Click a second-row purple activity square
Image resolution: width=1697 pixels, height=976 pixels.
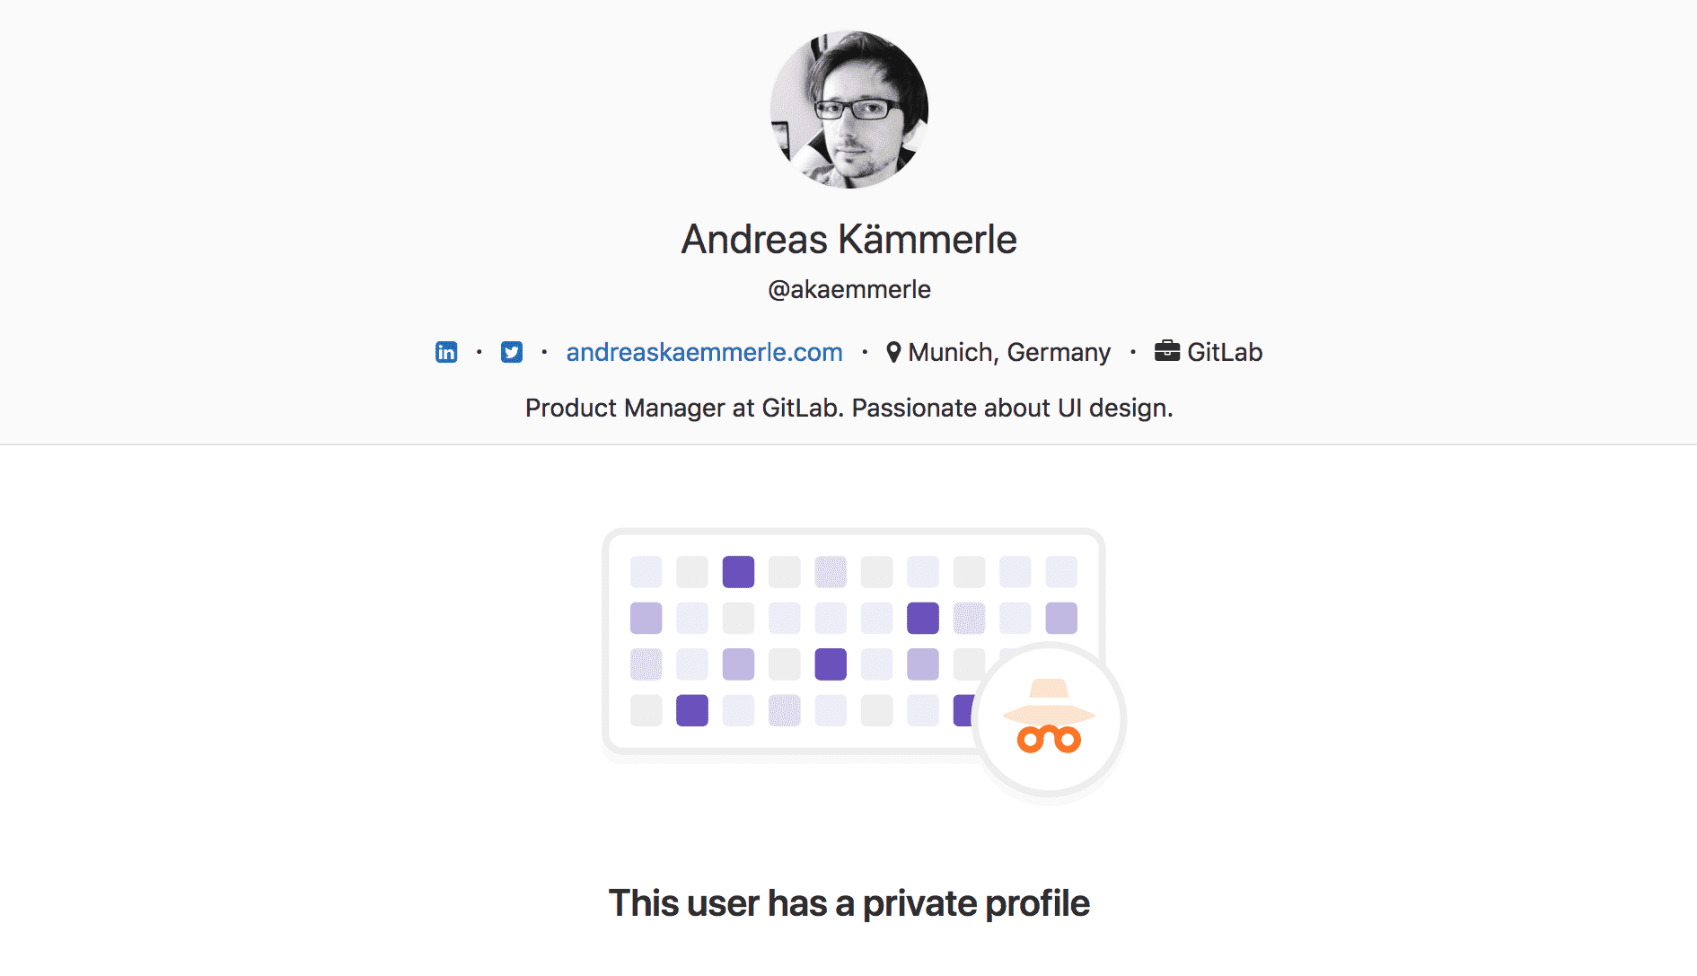click(922, 618)
